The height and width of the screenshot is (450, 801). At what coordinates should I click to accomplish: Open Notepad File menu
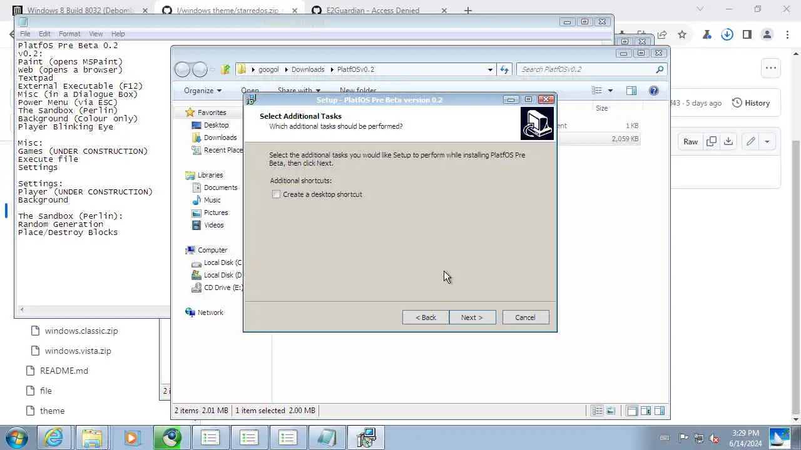point(25,34)
